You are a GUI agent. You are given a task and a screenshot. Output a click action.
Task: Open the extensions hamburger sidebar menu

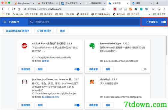[x=5, y=22]
